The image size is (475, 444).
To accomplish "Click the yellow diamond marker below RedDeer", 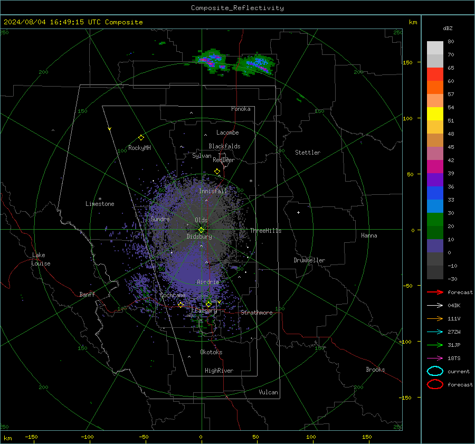I will pos(217,172).
